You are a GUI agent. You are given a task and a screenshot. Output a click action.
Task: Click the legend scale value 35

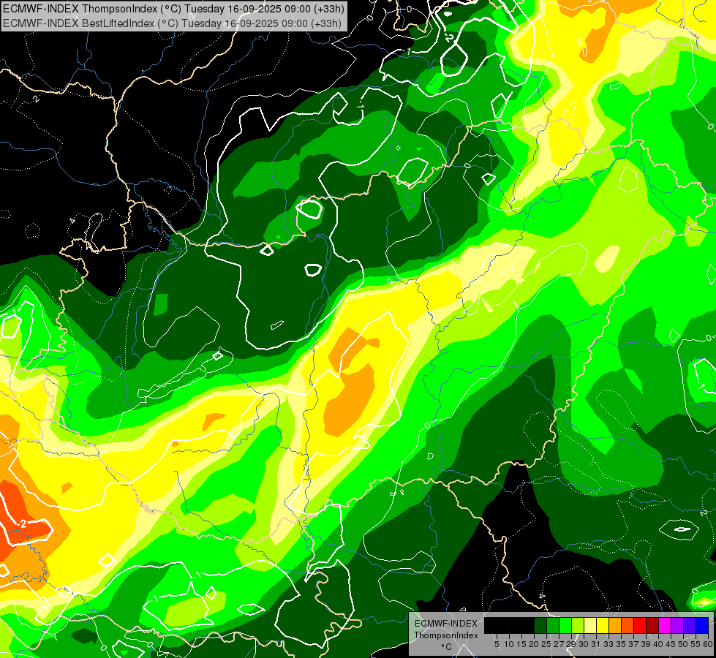[x=622, y=644]
